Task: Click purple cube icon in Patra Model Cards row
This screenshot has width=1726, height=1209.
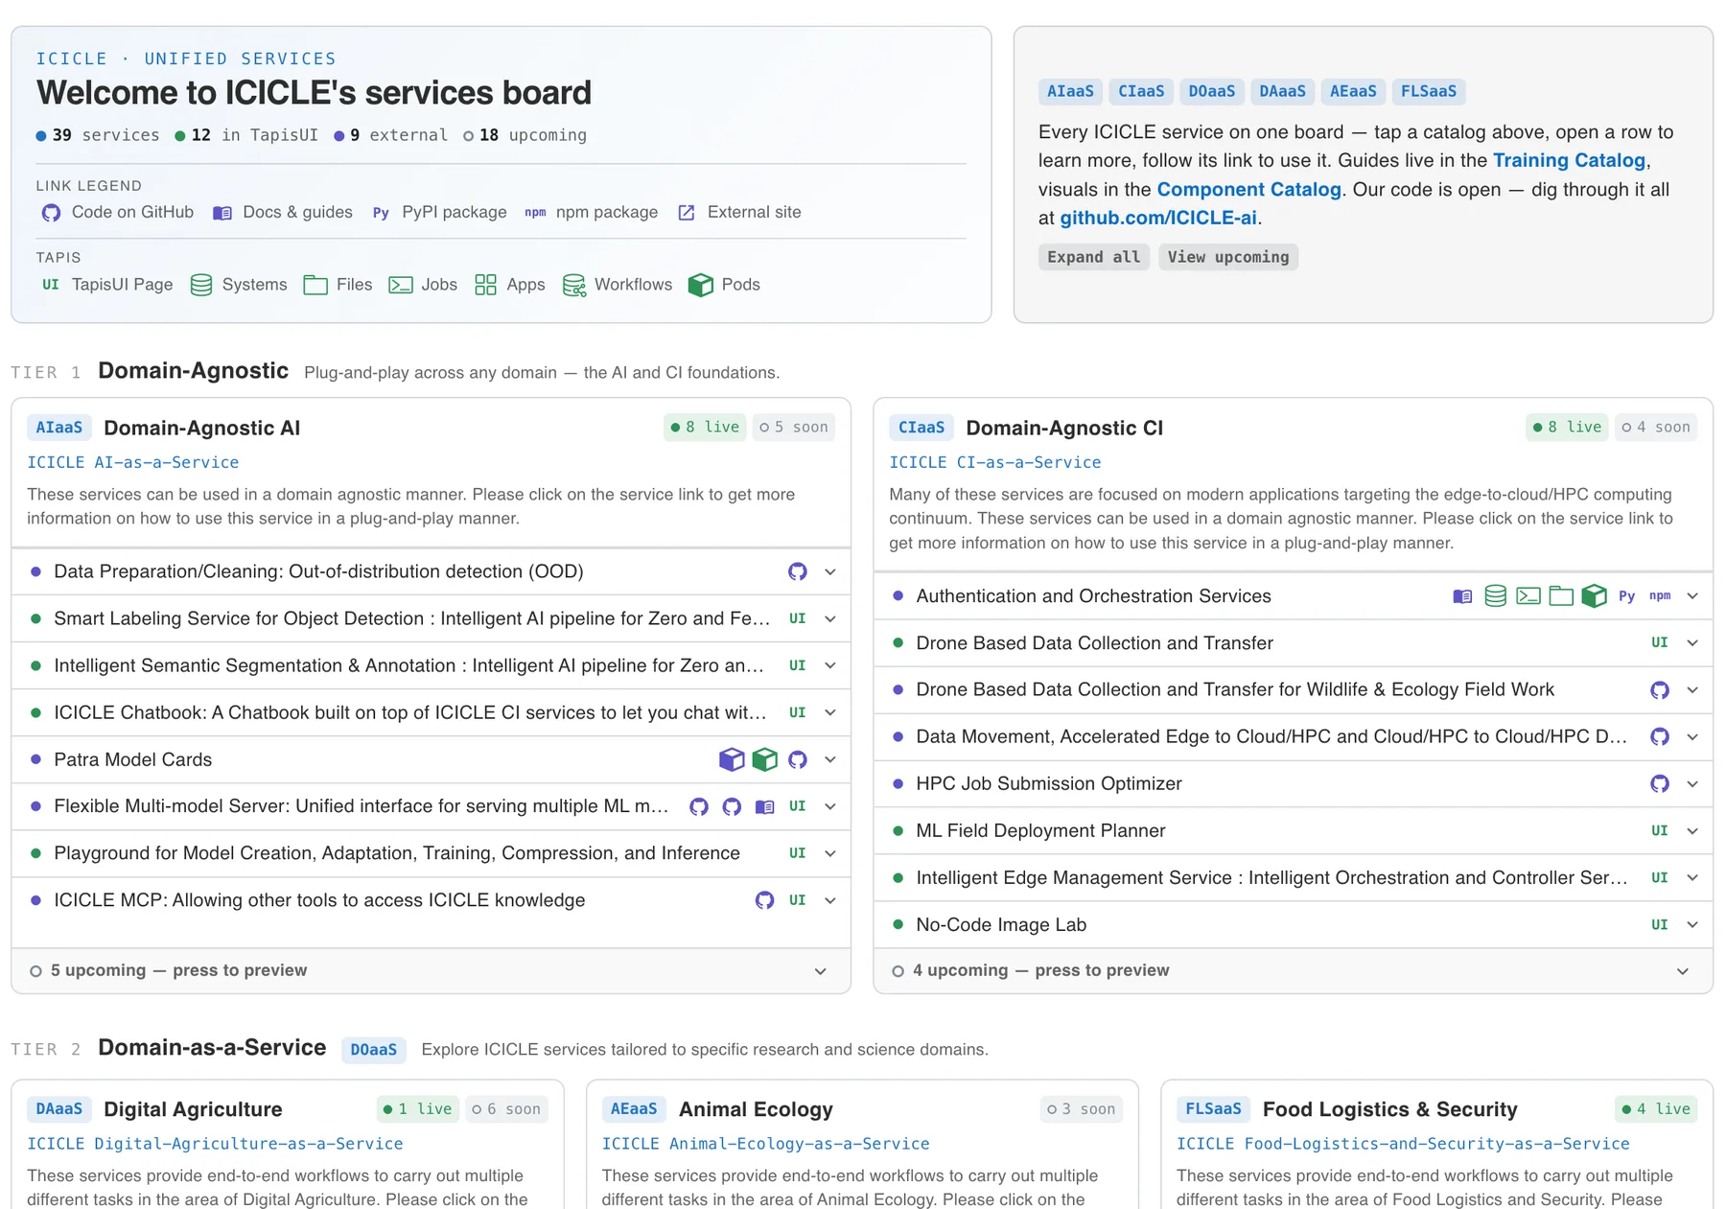Action: pyautogui.click(x=732, y=759)
